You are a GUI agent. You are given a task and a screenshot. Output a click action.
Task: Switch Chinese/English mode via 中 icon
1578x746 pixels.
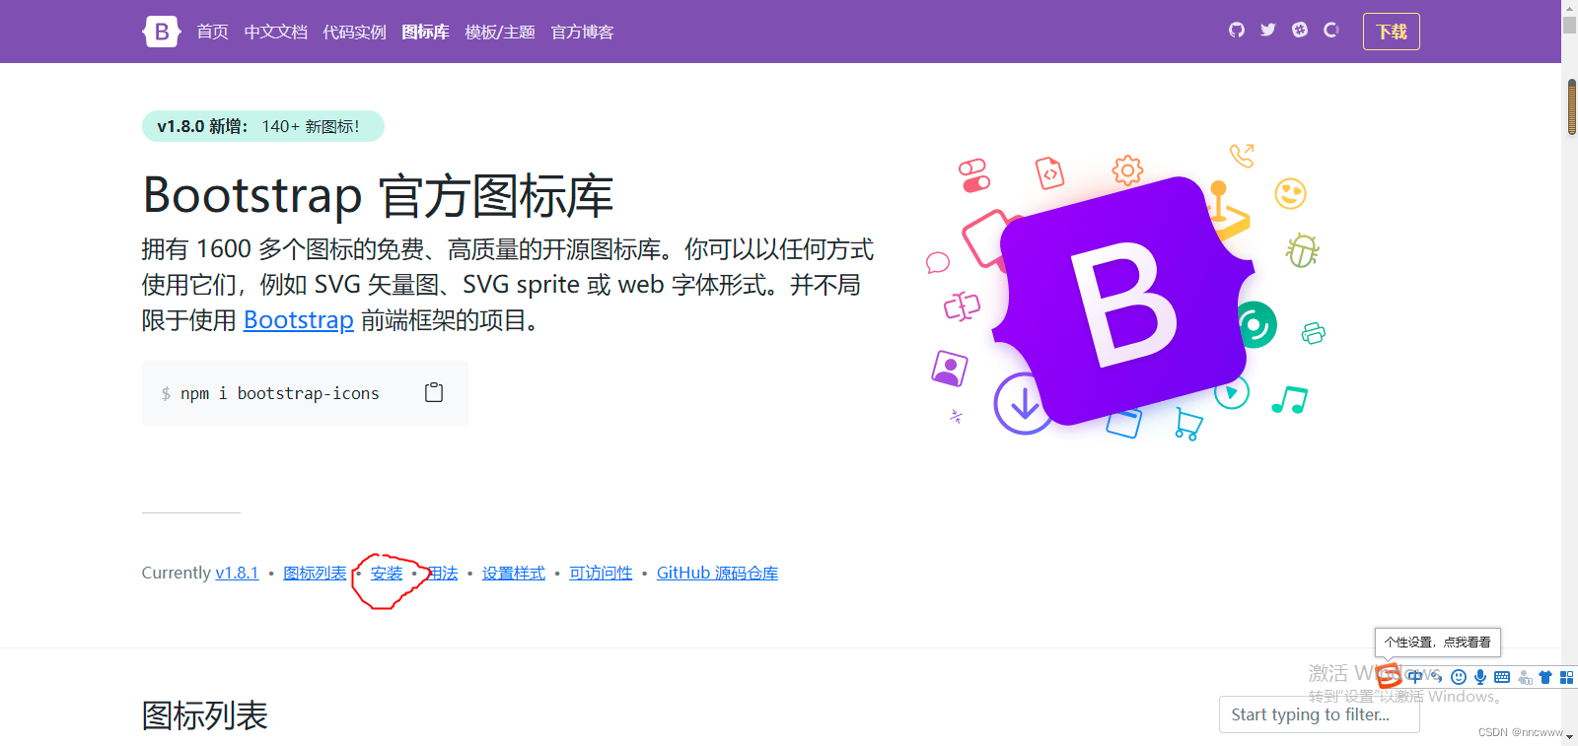click(1416, 676)
